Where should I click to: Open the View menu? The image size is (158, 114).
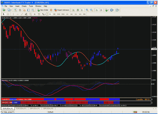11,6
